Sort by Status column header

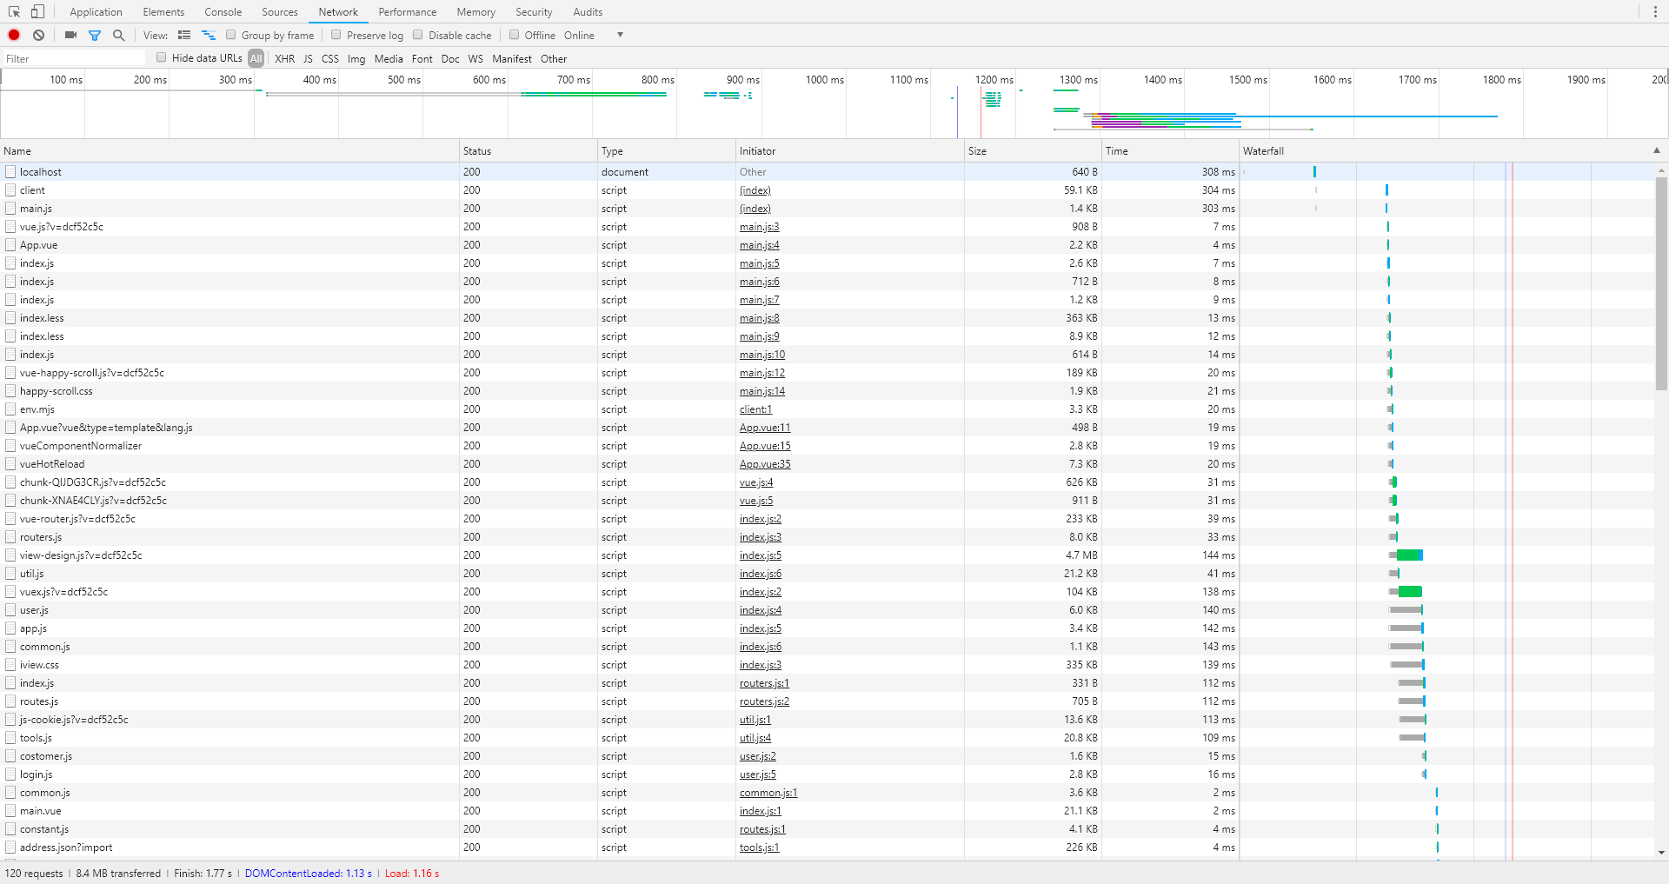[x=529, y=150]
